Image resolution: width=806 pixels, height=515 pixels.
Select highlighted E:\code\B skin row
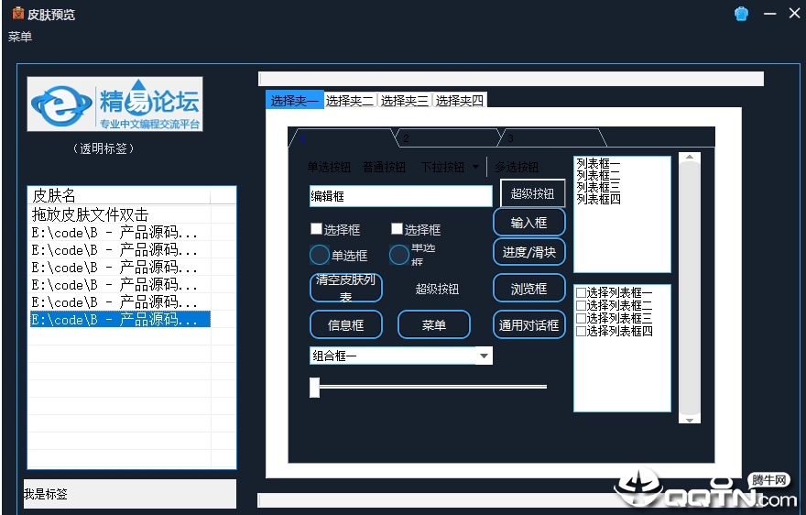[120, 319]
